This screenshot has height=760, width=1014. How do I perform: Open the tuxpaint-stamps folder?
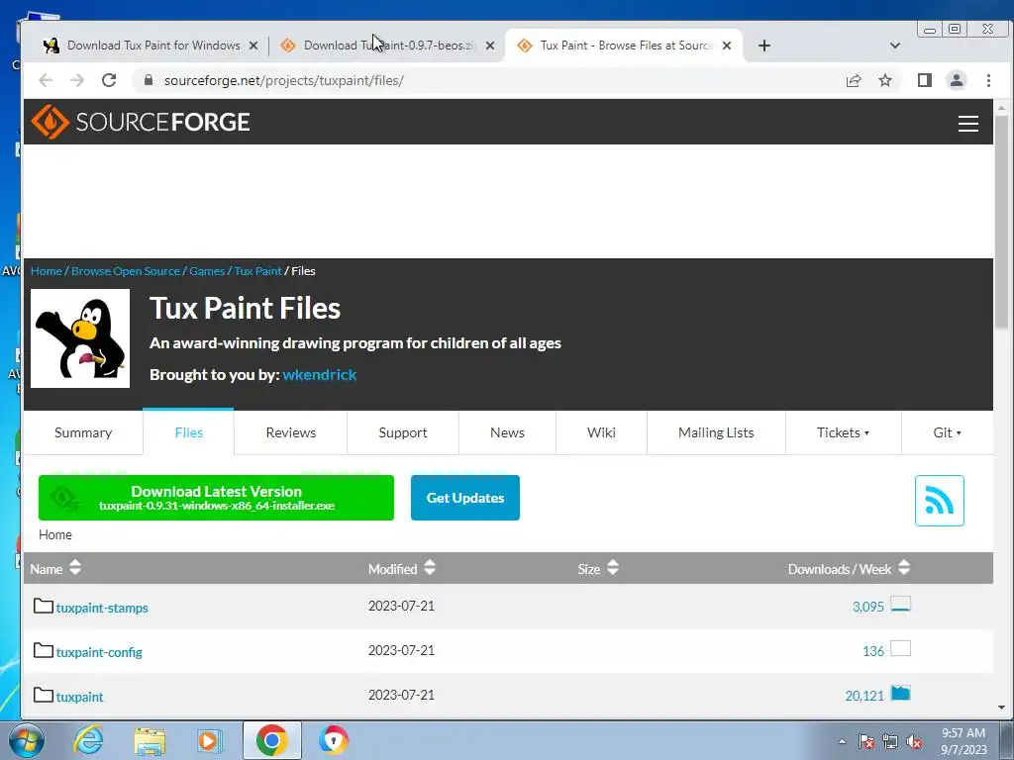(102, 608)
